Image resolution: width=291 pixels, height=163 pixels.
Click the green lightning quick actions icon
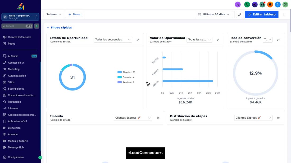click(x=37, y=26)
